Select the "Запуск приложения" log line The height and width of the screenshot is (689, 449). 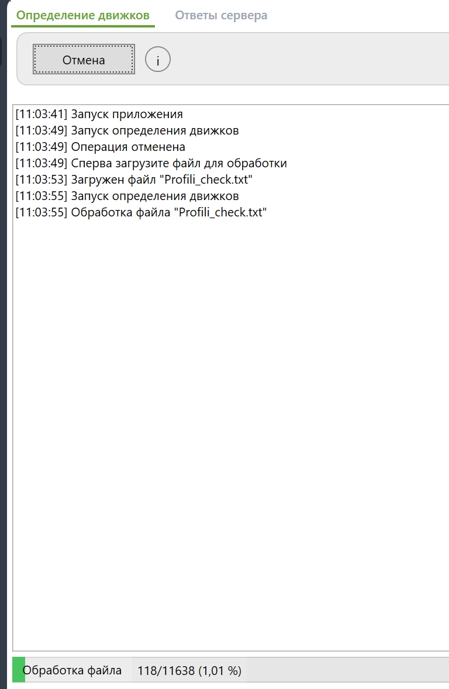coord(99,114)
